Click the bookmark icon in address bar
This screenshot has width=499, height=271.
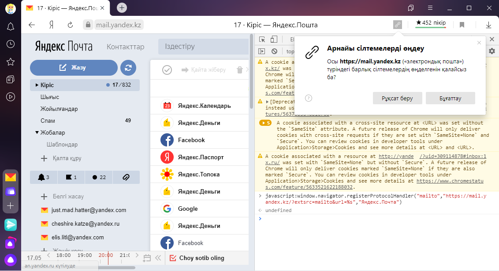click(x=462, y=25)
